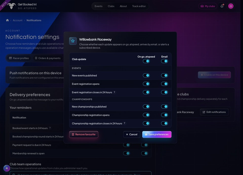
Task: Toggle Championship registration opens on-site switch
Action: [x=146, y=115]
